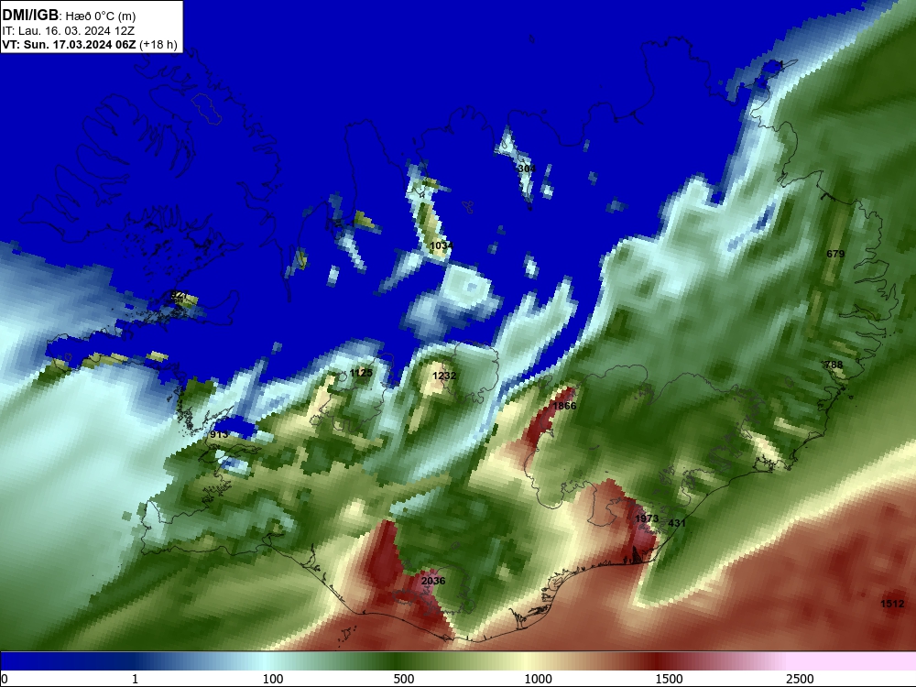Click the 1000 label on the legend

538,679
